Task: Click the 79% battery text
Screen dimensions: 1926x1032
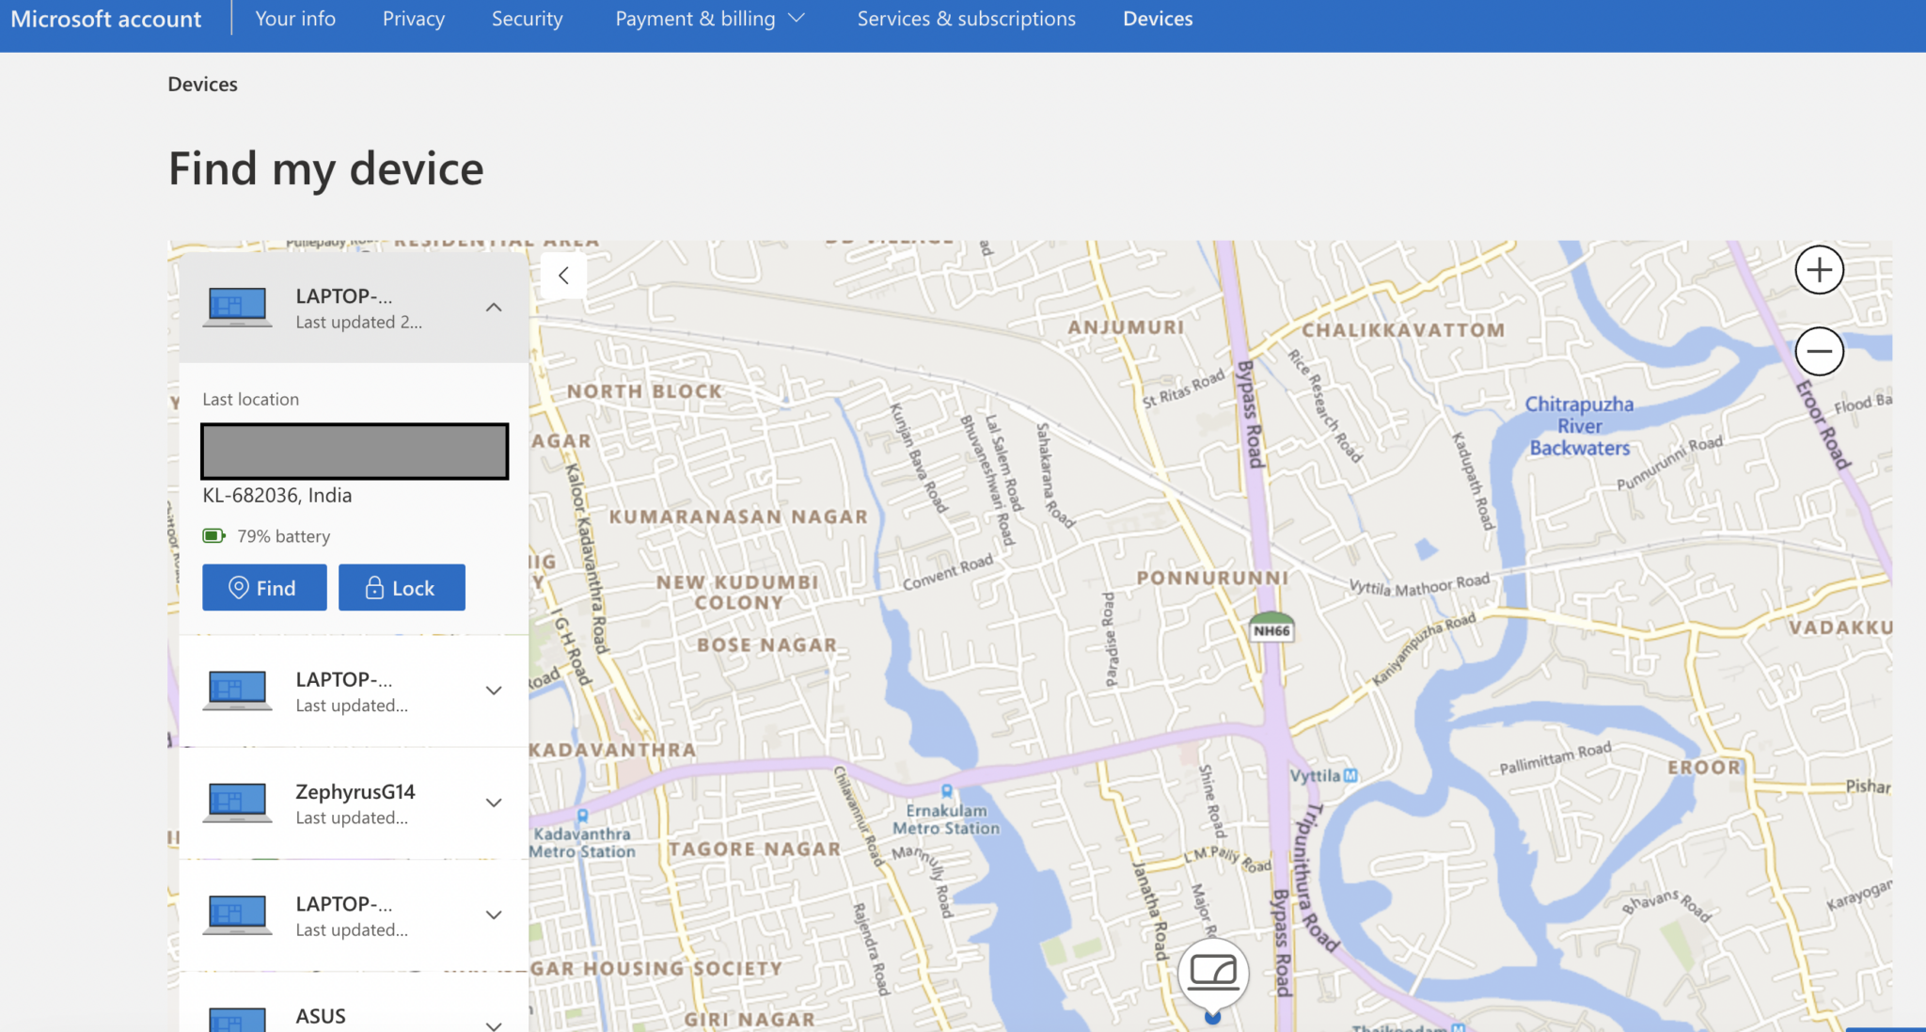Action: (283, 536)
